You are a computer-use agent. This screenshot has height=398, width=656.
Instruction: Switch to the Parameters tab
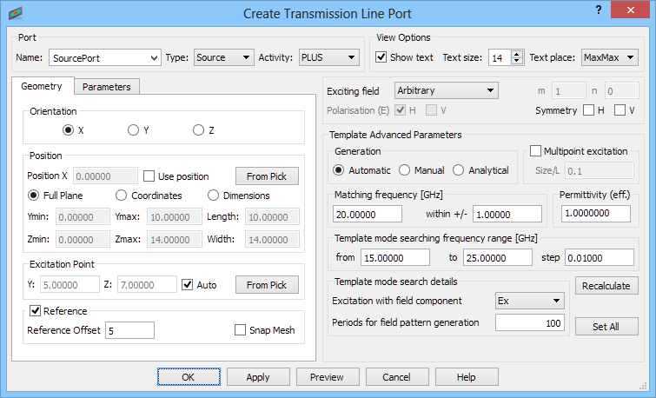coord(107,87)
